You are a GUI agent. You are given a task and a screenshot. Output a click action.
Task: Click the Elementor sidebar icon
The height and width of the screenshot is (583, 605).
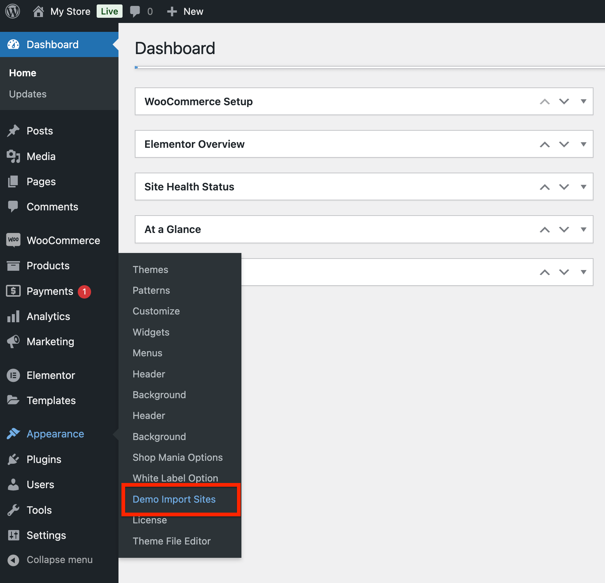point(13,375)
